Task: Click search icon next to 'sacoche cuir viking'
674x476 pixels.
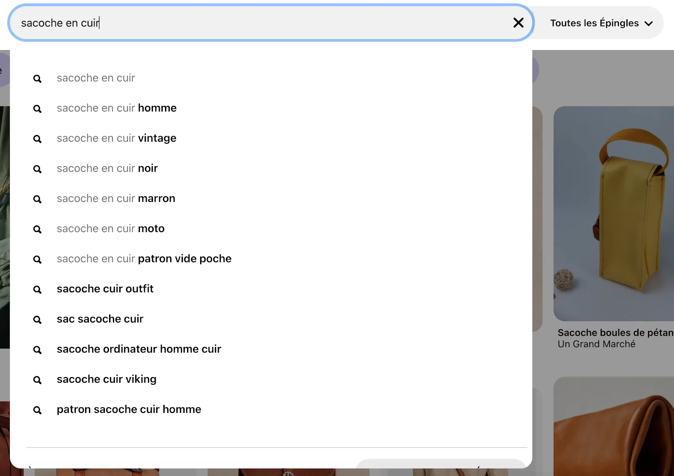Action: [37, 380]
